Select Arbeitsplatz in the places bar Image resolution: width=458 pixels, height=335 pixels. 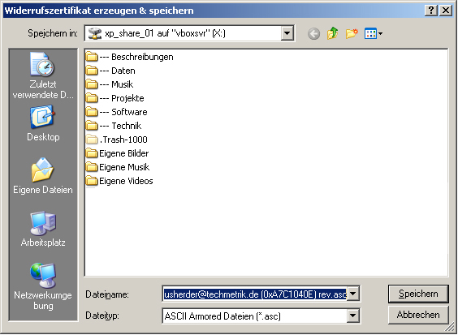coord(43,229)
